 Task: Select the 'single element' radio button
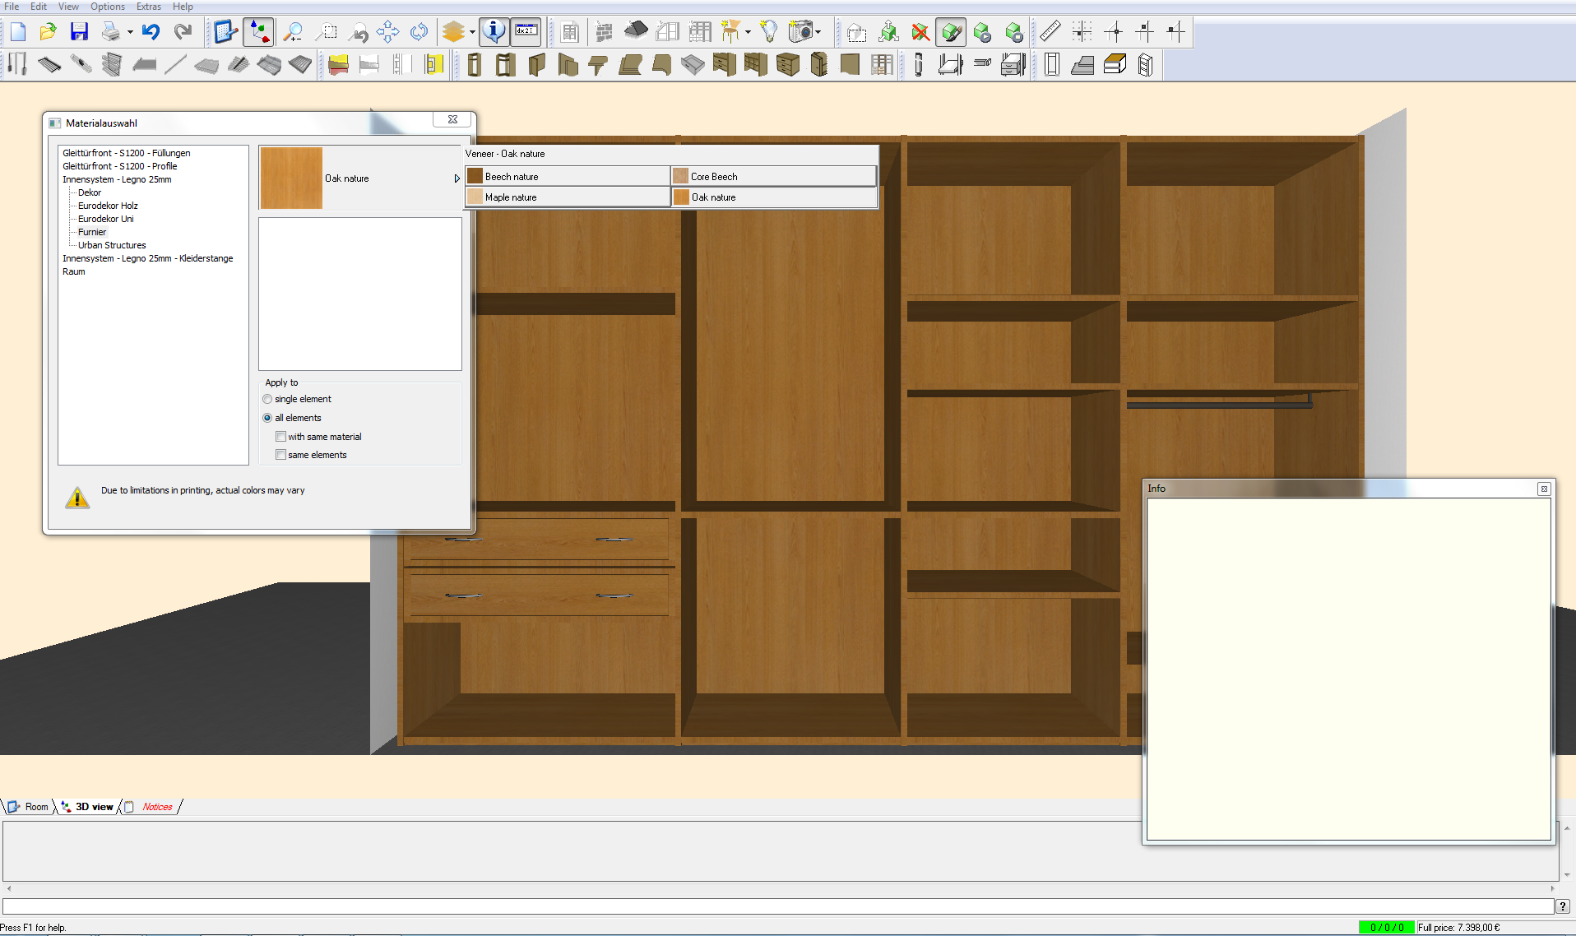pyautogui.click(x=267, y=399)
